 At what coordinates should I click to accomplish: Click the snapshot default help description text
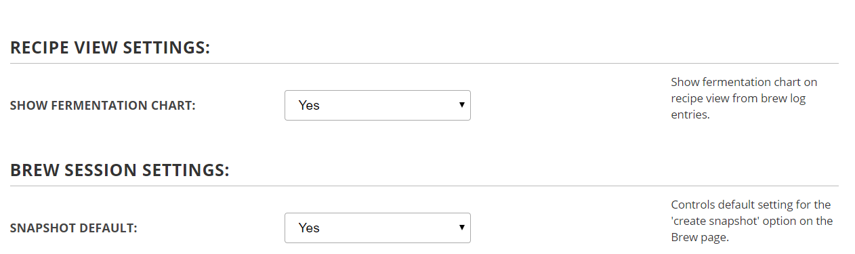751,221
